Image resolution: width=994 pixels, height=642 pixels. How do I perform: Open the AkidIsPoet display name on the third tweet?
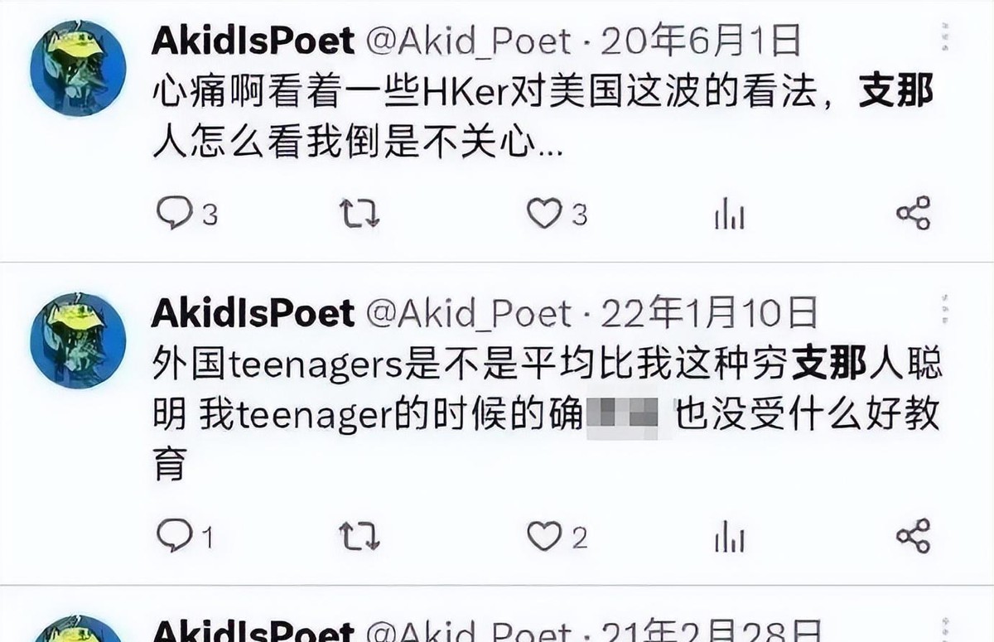253,630
